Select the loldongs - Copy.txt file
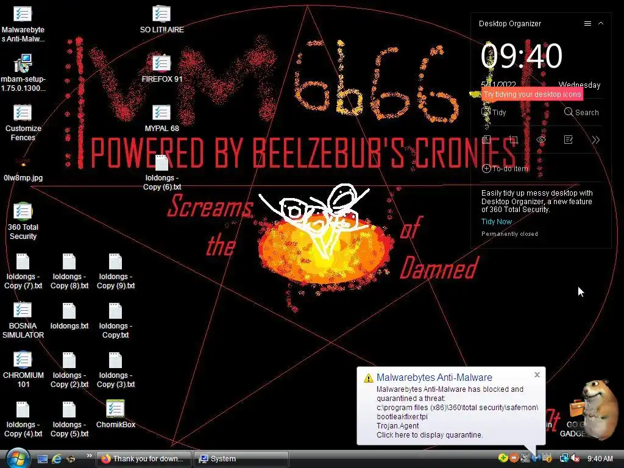Image resolution: width=624 pixels, height=468 pixels. [x=115, y=320]
